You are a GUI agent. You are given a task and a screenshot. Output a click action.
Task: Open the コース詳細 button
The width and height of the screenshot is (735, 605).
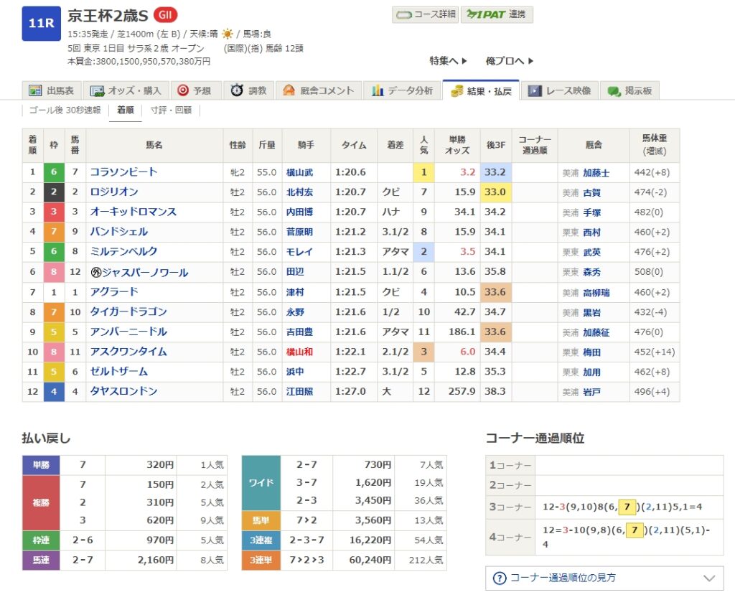(x=425, y=14)
